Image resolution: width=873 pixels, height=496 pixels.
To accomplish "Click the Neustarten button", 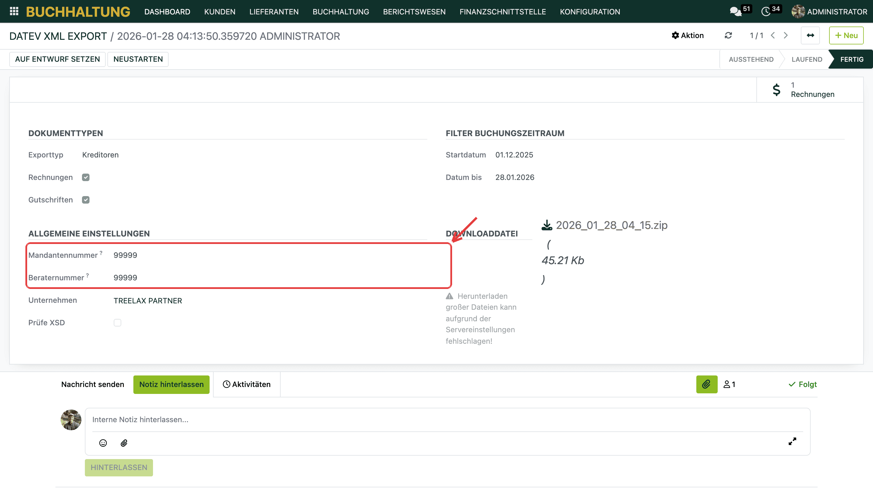I will (x=138, y=59).
